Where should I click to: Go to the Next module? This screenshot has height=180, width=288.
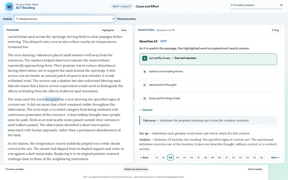(x=255, y=169)
